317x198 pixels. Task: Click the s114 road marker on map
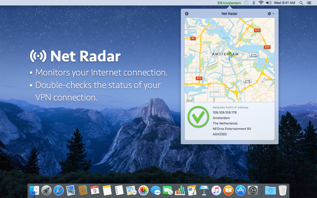tap(254, 54)
